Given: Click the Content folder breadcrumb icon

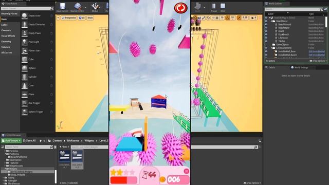Looking at the screenshot, I should [49, 141].
